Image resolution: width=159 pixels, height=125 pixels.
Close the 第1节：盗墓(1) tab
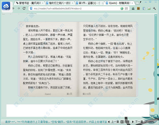102,3
